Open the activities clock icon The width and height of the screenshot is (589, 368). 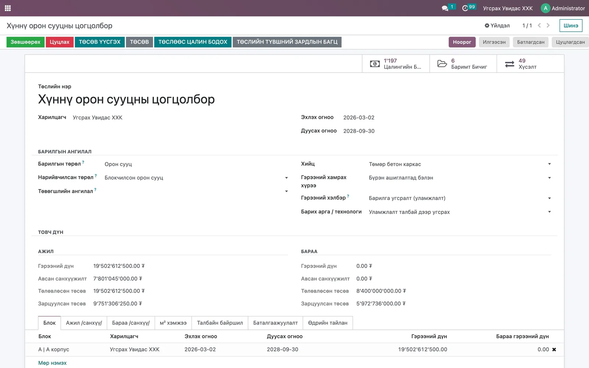point(465,8)
